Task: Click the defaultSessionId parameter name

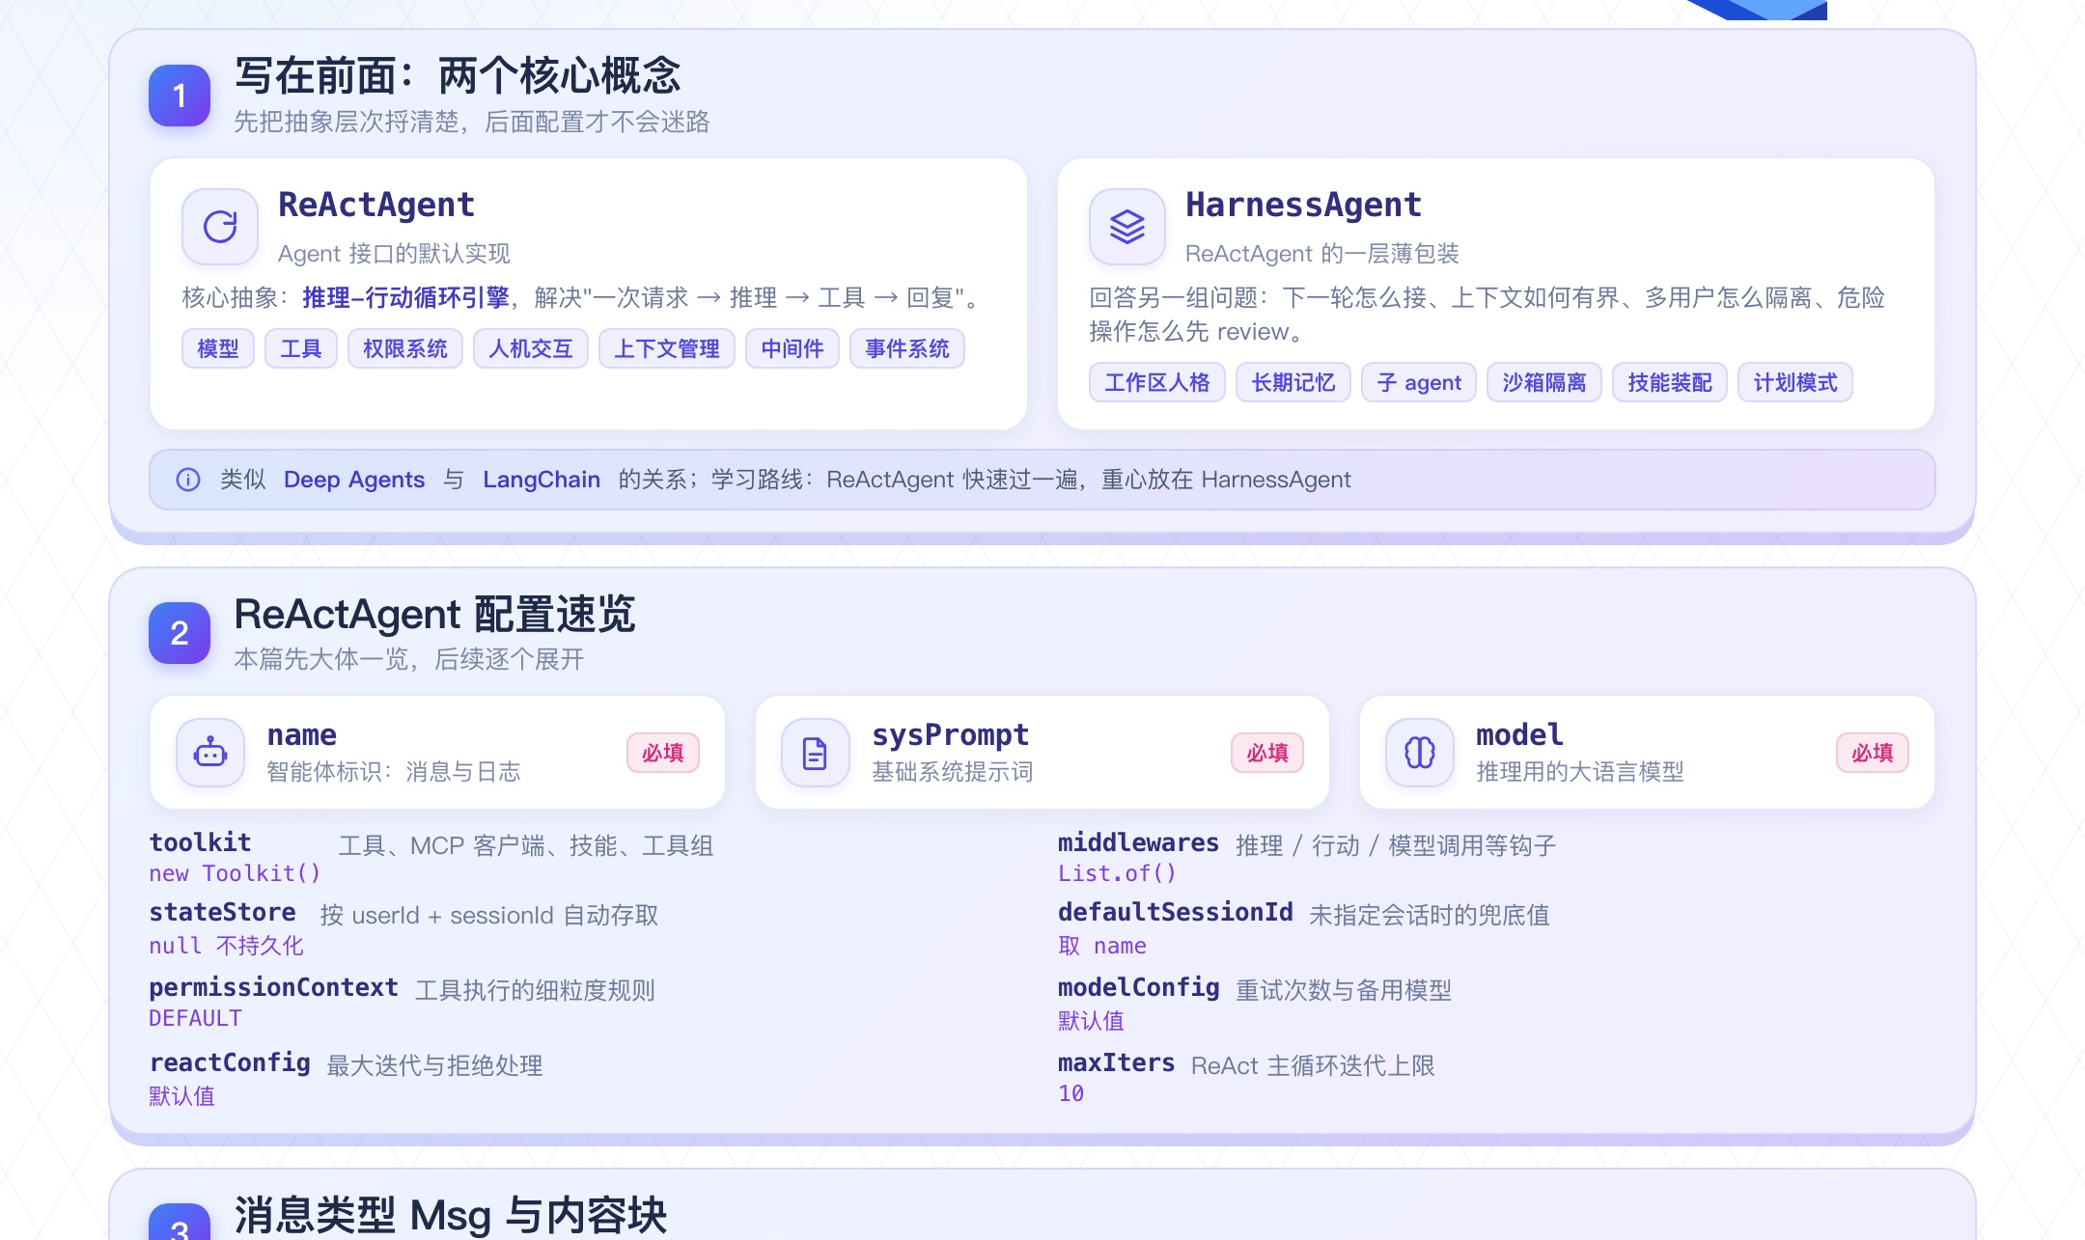Action: [1176, 912]
